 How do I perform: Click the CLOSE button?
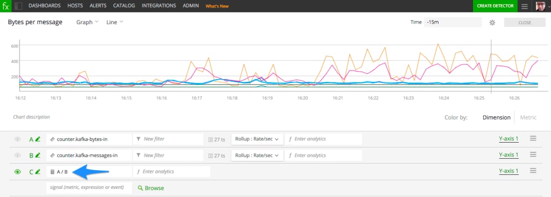[x=525, y=23]
